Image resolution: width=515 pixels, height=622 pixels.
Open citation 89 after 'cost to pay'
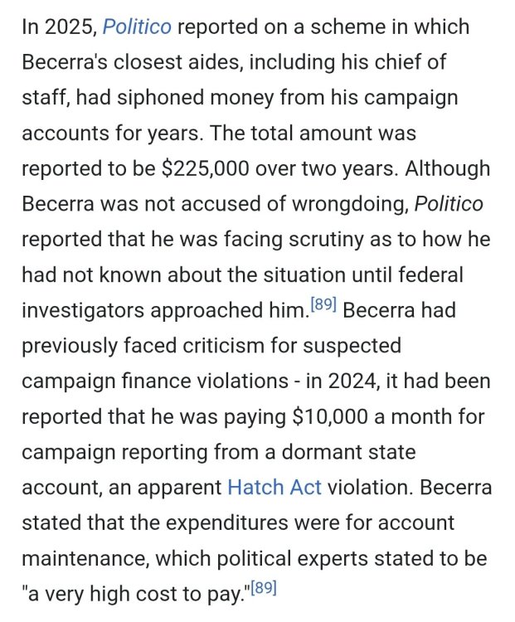pos(264,588)
